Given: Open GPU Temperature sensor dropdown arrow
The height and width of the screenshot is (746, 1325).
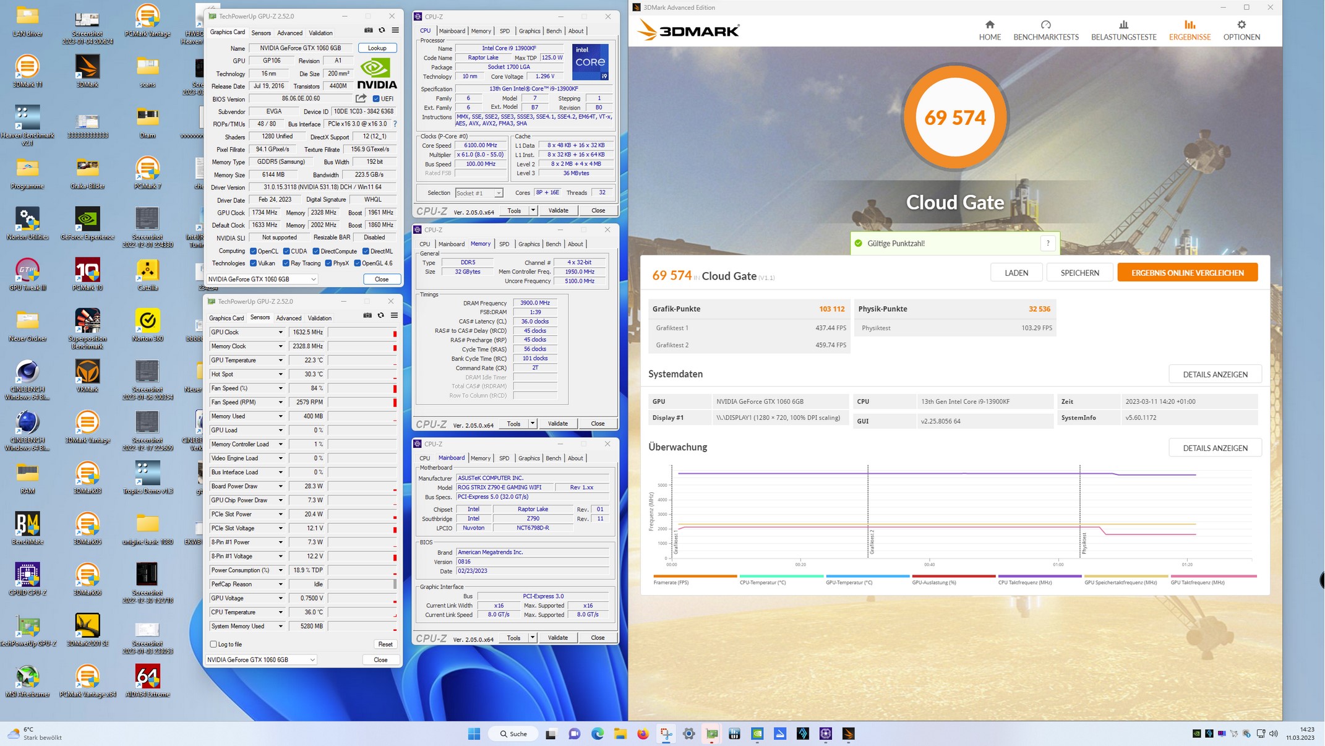Looking at the screenshot, I should click(x=280, y=360).
